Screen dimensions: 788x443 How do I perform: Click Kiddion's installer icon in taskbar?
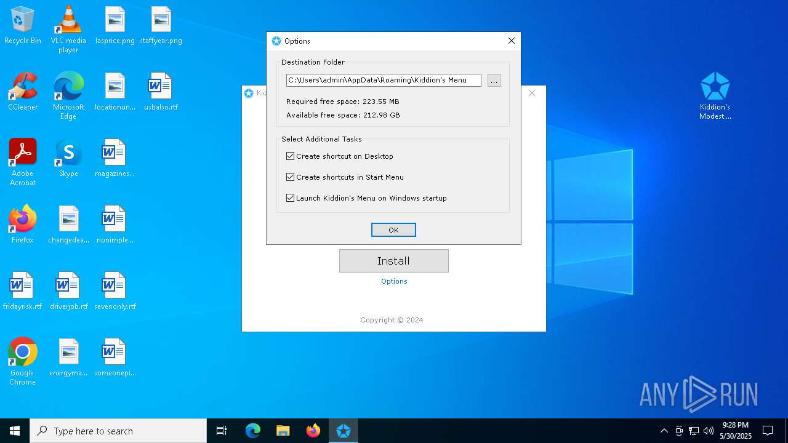[344, 431]
